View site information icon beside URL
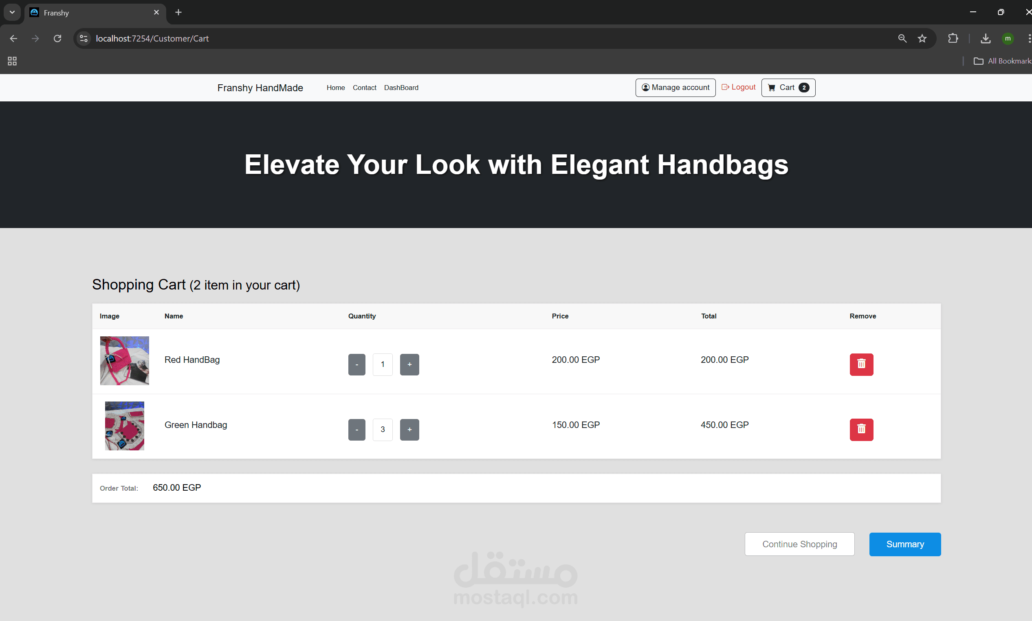Viewport: 1032px width, 621px height. point(84,39)
